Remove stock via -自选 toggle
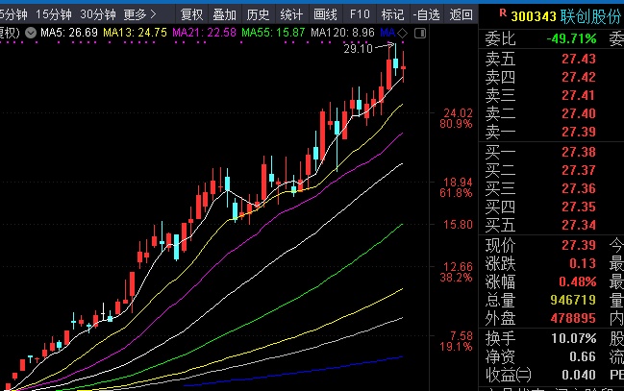 point(426,14)
